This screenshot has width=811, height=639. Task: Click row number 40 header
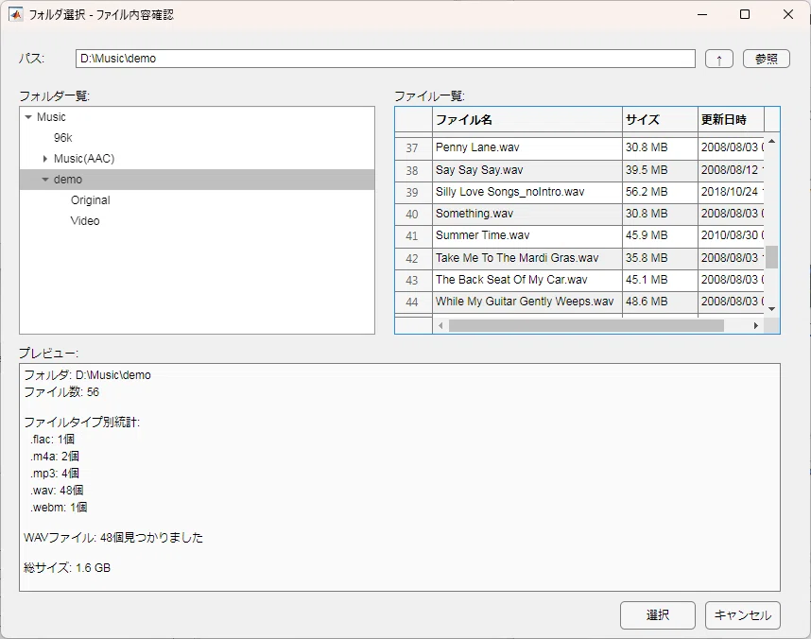(413, 214)
